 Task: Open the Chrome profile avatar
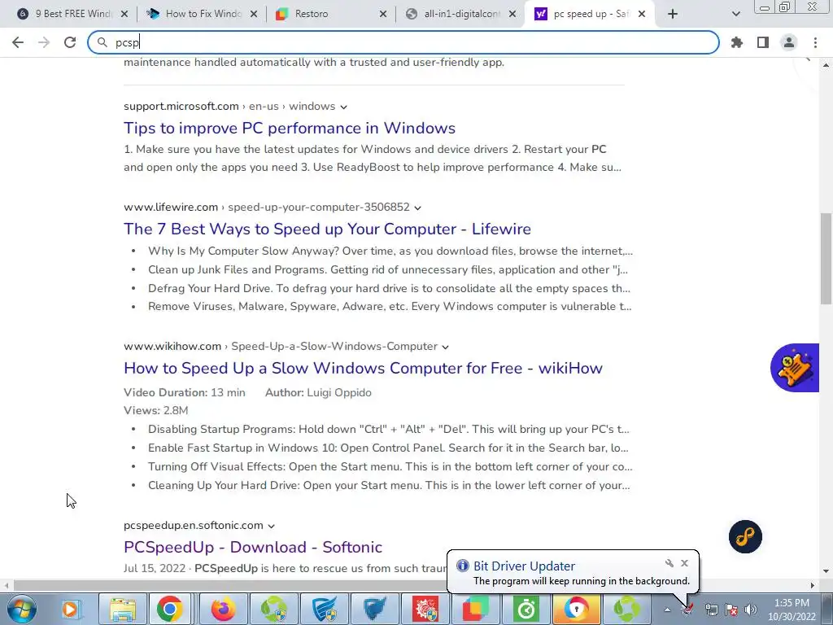[x=789, y=42]
